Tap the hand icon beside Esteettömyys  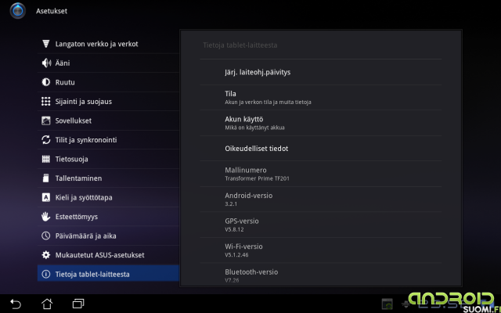tap(45, 217)
